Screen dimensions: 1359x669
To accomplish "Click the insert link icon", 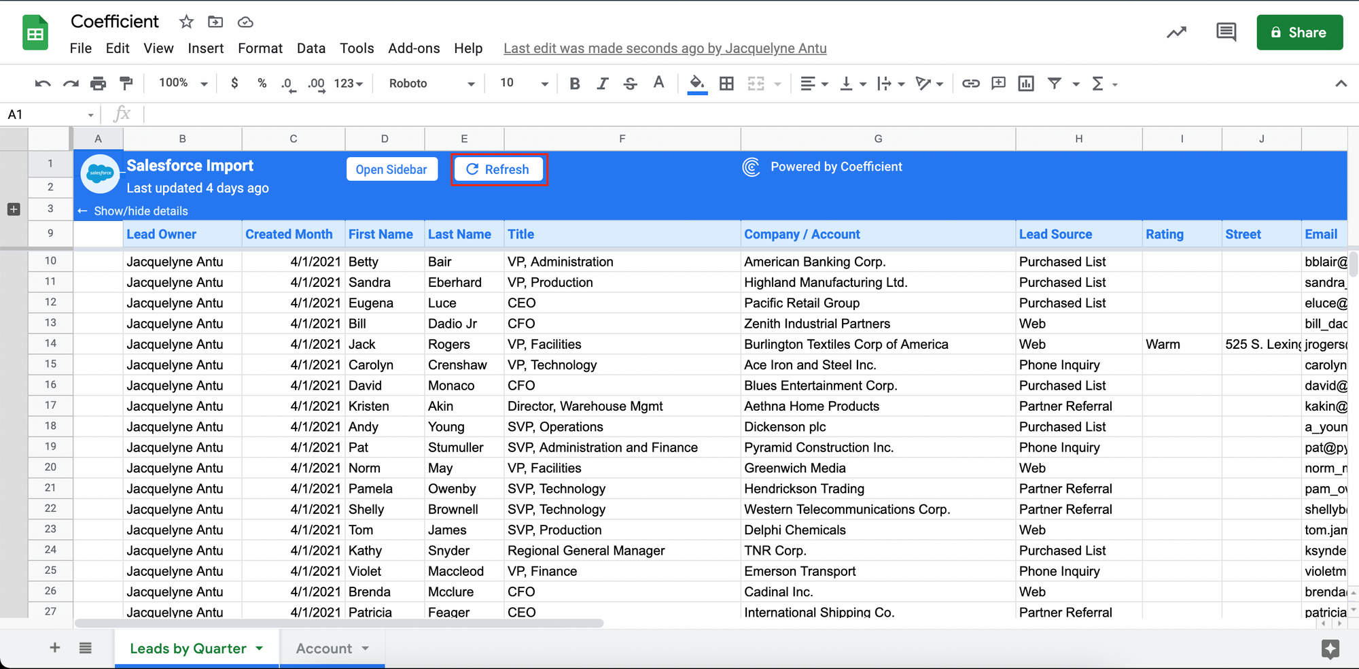I will coord(970,84).
